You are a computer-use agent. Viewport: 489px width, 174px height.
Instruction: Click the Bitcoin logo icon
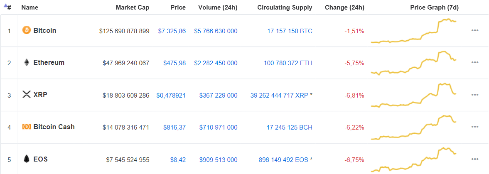[27, 30]
